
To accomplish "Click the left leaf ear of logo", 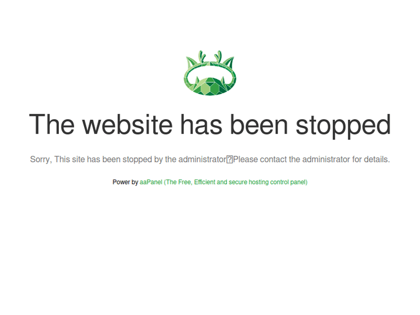I will point(192,62).
